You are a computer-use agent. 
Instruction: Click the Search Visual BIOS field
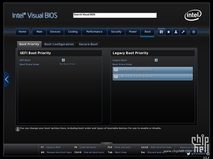pos(115,15)
